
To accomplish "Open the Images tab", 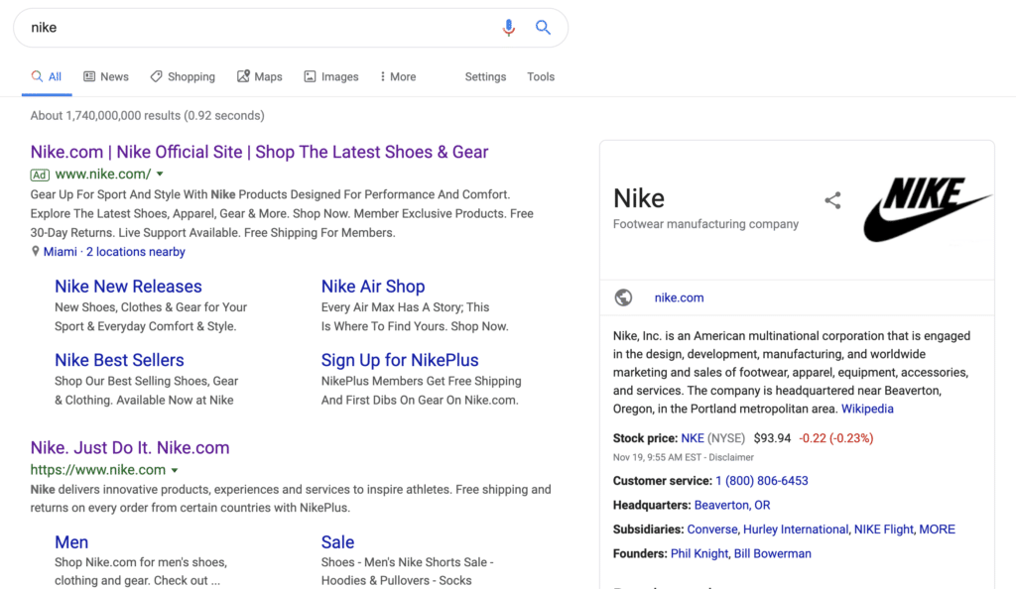I will click(x=331, y=76).
